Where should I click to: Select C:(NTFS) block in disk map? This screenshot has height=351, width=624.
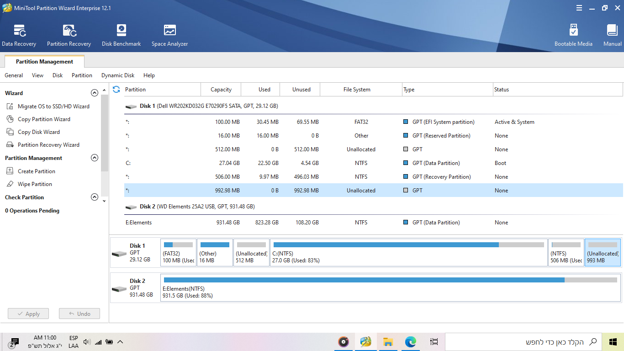pyautogui.click(x=409, y=252)
